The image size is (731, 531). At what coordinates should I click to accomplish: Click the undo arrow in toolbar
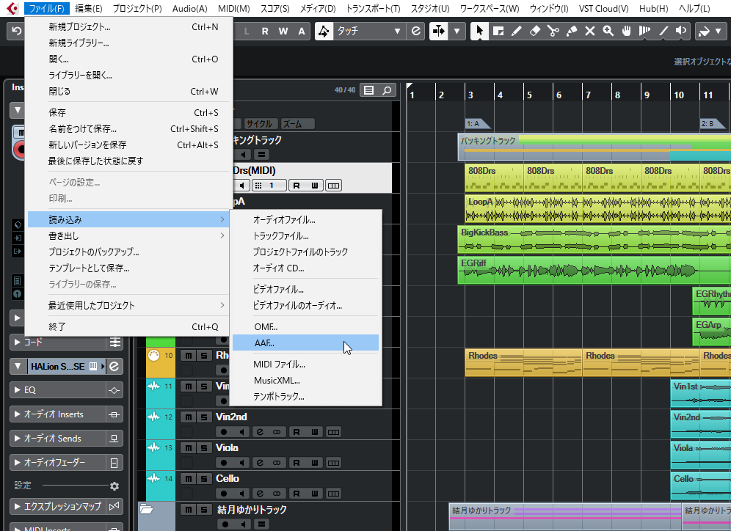[16, 32]
